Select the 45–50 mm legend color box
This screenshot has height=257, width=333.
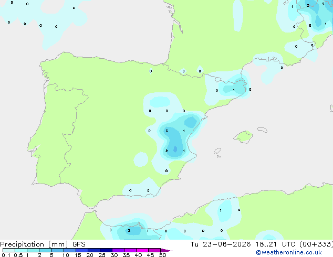[154, 250]
